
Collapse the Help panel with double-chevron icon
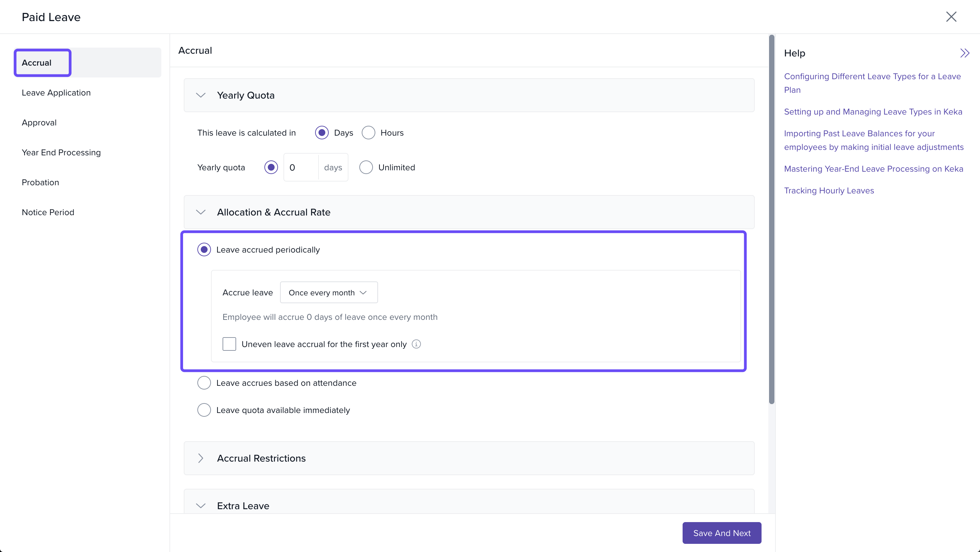(964, 53)
